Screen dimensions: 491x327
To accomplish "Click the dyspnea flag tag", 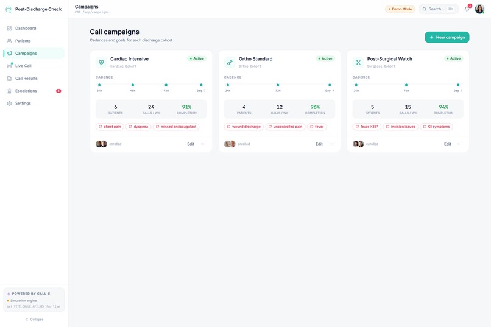I will click(138, 127).
